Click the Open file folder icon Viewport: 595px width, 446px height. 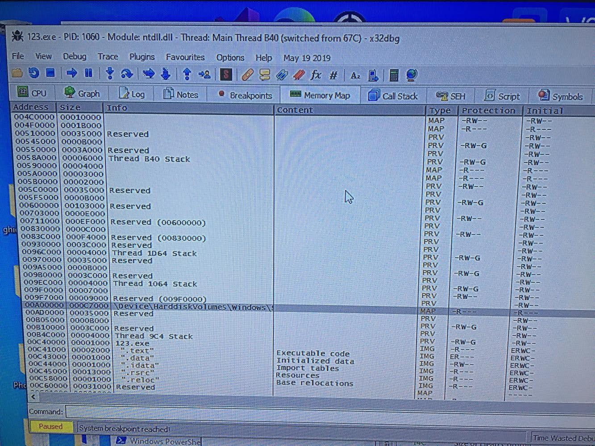[x=17, y=73]
